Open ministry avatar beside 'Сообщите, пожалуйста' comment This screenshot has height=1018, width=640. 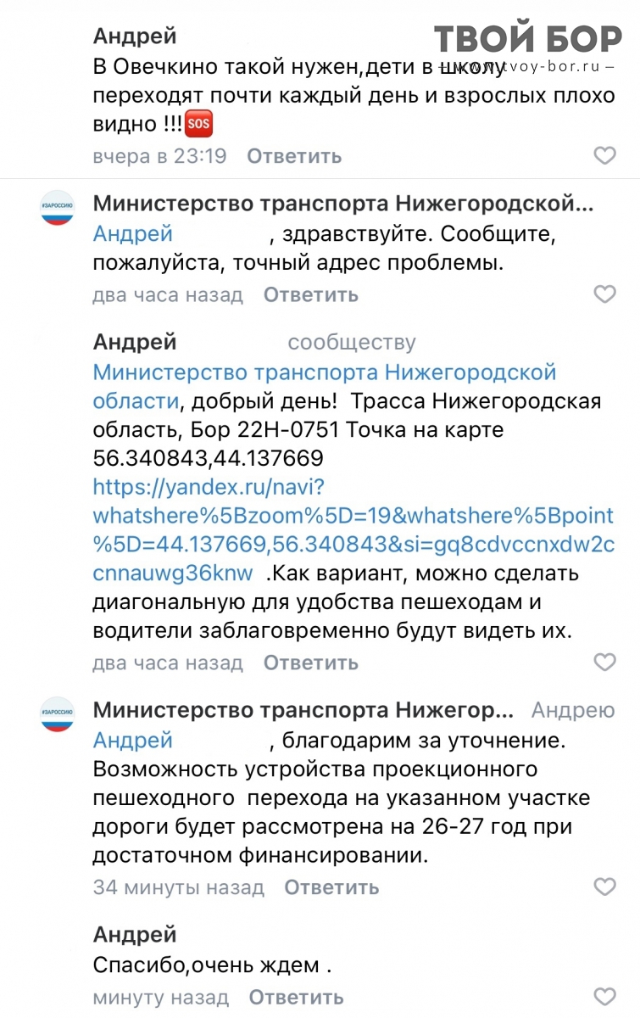coord(58,208)
